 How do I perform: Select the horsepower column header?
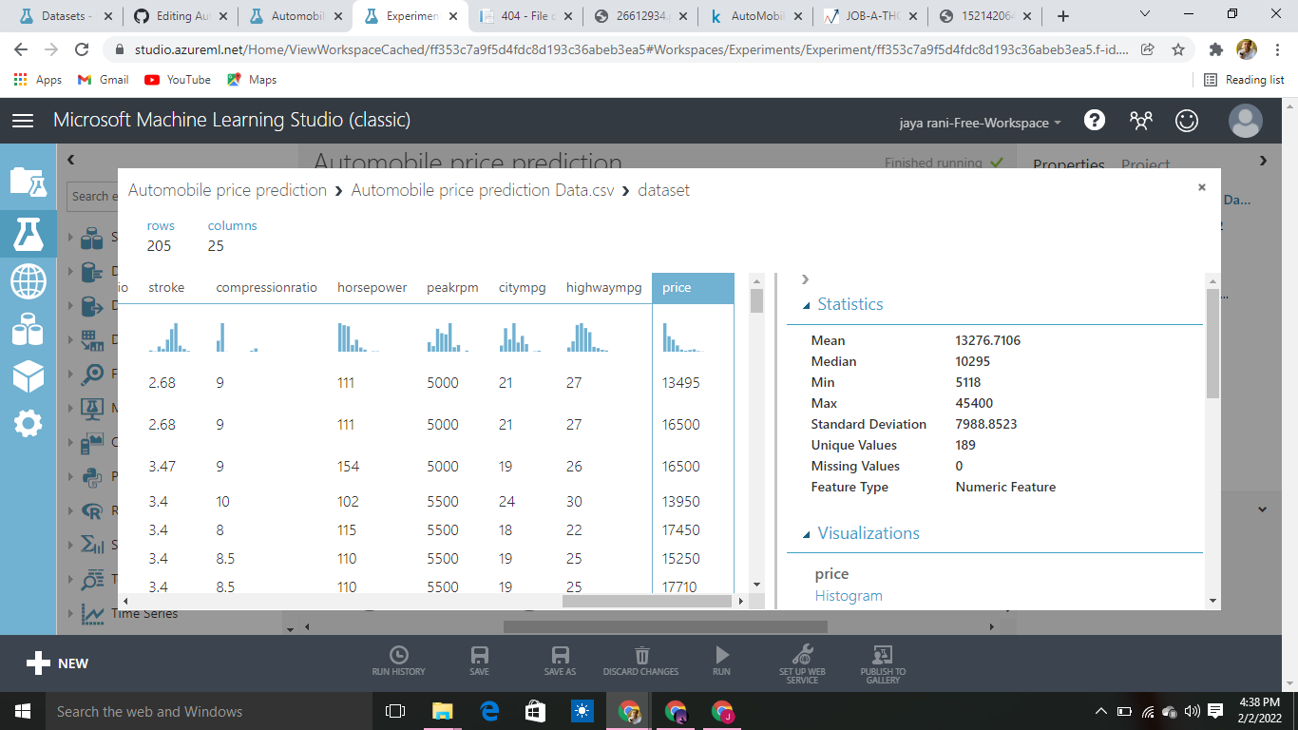click(x=372, y=287)
